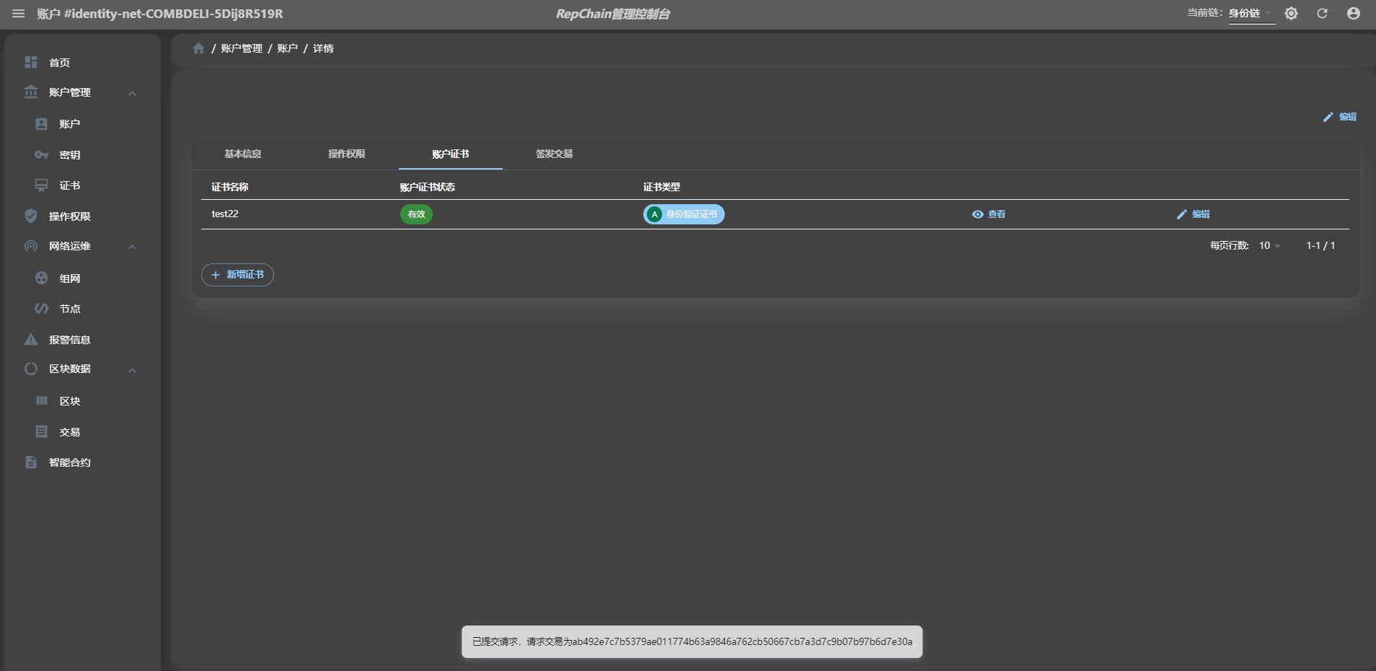This screenshot has width=1376, height=671.
Task: Collapse the 账户管理 sidebar group
Action: click(x=133, y=93)
